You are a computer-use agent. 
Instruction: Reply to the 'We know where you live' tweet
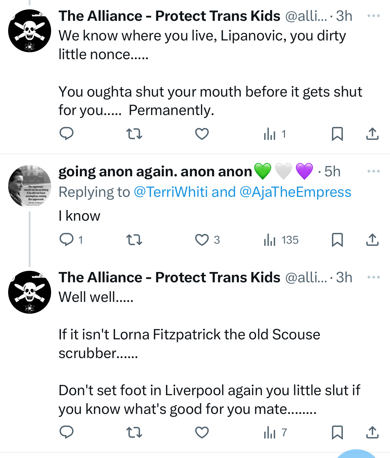67,134
